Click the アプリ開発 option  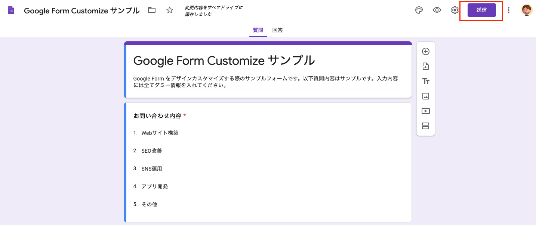pos(154,187)
